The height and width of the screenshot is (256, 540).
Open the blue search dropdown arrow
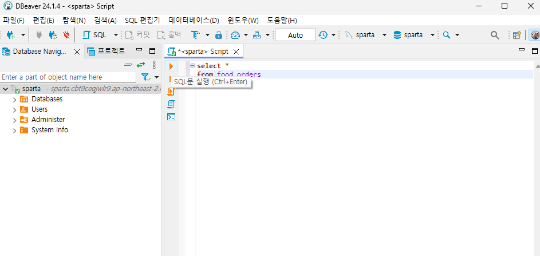point(458,35)
